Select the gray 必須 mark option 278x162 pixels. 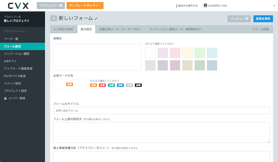click(x=129, y=85)
